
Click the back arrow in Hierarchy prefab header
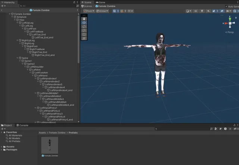[x=1, y=10]
